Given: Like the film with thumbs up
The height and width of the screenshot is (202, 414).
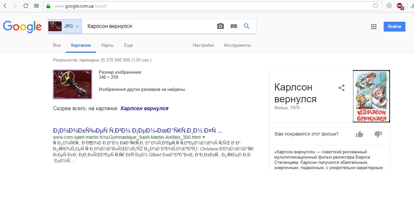Looking at the screenshot, I should (360, 134).
